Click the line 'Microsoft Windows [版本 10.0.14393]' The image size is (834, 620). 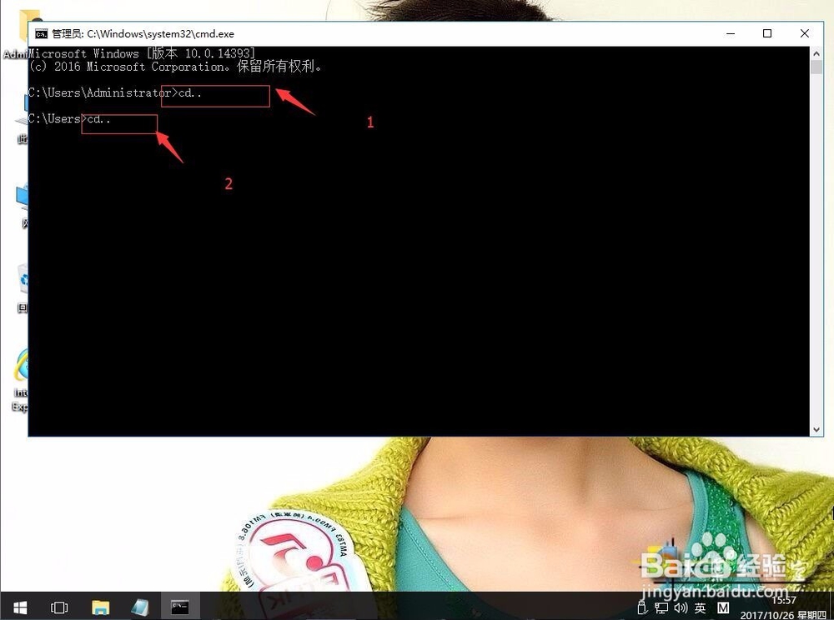[142, 53]
